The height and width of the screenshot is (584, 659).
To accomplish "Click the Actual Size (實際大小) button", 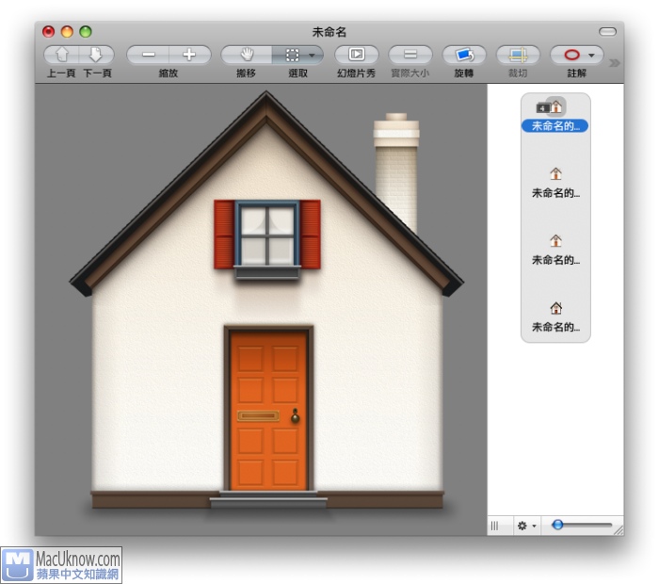I will tap(410, 55).
